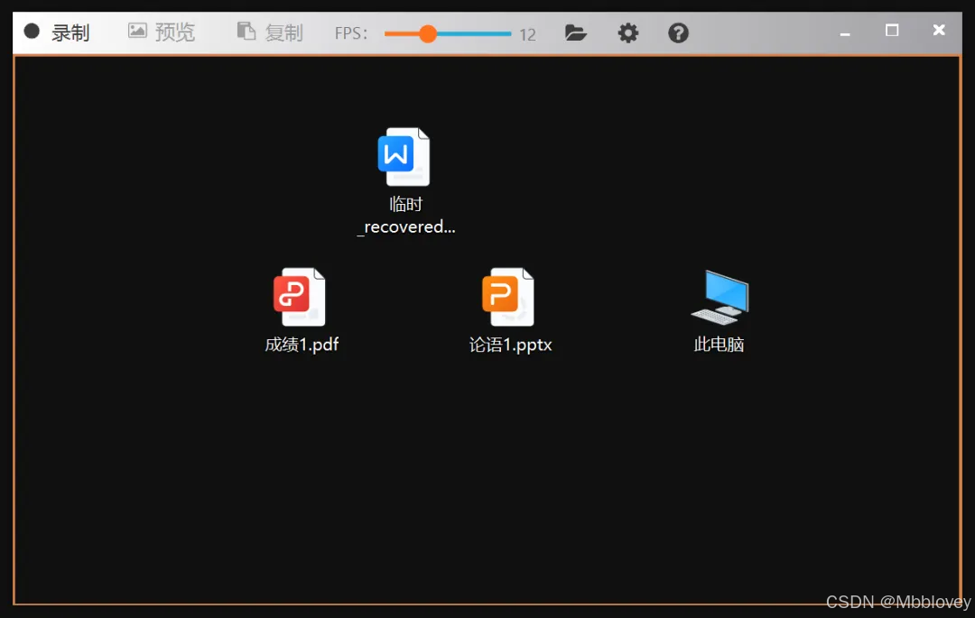This screenshot has width=975, height=618.
Task: Click the 复制 copy button
Action: click(x=270, y=32)
